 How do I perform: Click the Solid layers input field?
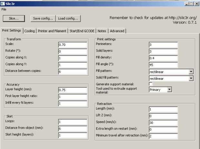(163, 52)
